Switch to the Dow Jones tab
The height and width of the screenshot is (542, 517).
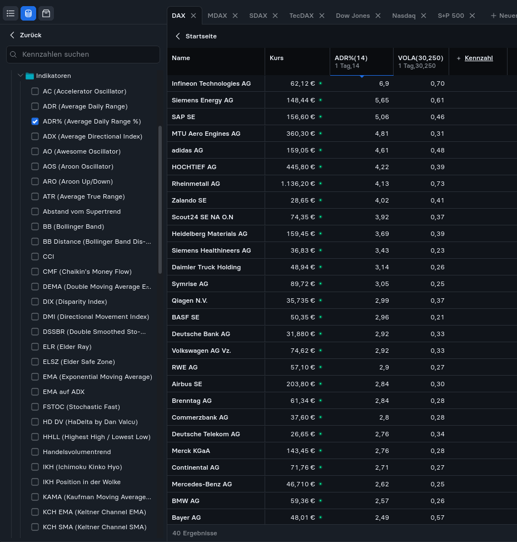(x=352, y=16)
